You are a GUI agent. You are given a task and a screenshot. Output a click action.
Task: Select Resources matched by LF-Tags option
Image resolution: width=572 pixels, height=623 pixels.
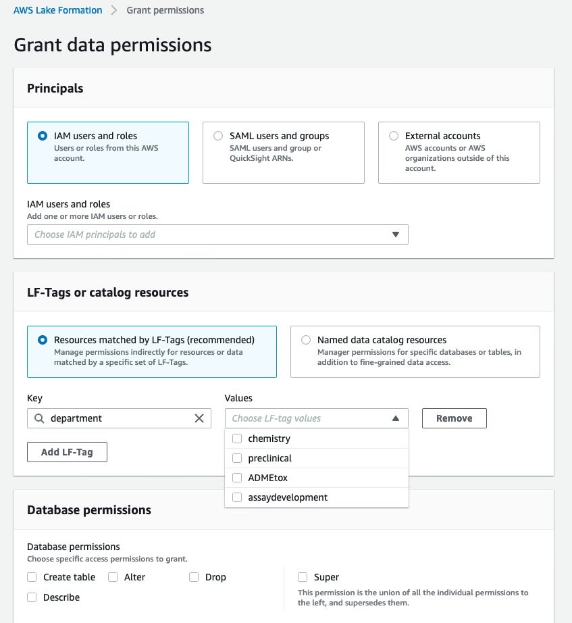[x=42, y=340]
